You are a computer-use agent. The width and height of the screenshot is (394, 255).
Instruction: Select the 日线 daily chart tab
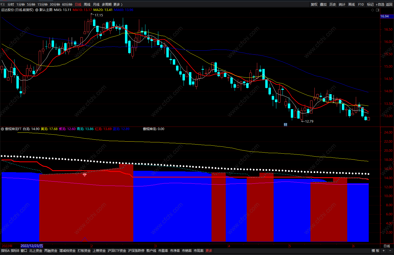click(x=78, y=4)
